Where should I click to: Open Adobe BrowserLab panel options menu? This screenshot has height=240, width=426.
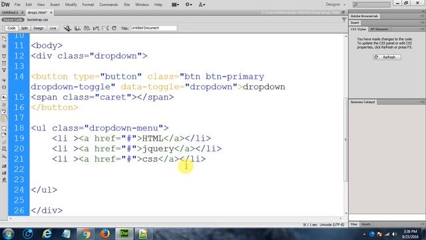coord(422,16)
